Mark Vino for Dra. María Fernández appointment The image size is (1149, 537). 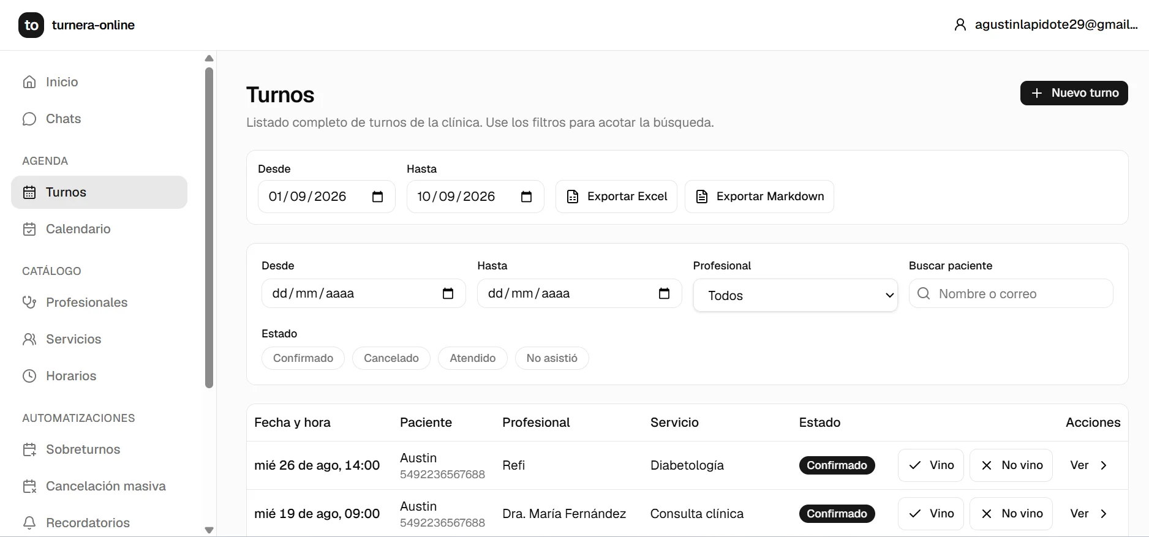click(x=931, y=514)
